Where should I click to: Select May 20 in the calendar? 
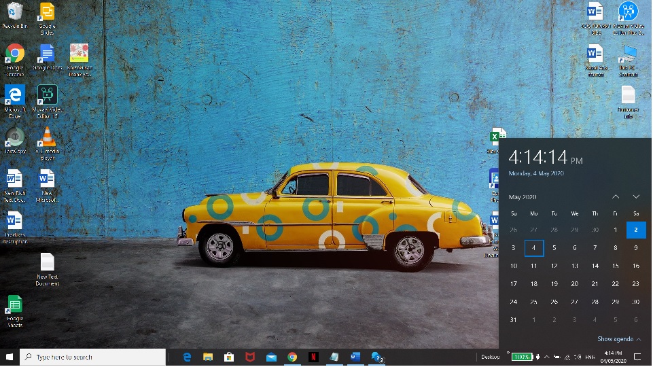[x=575, y=284]
